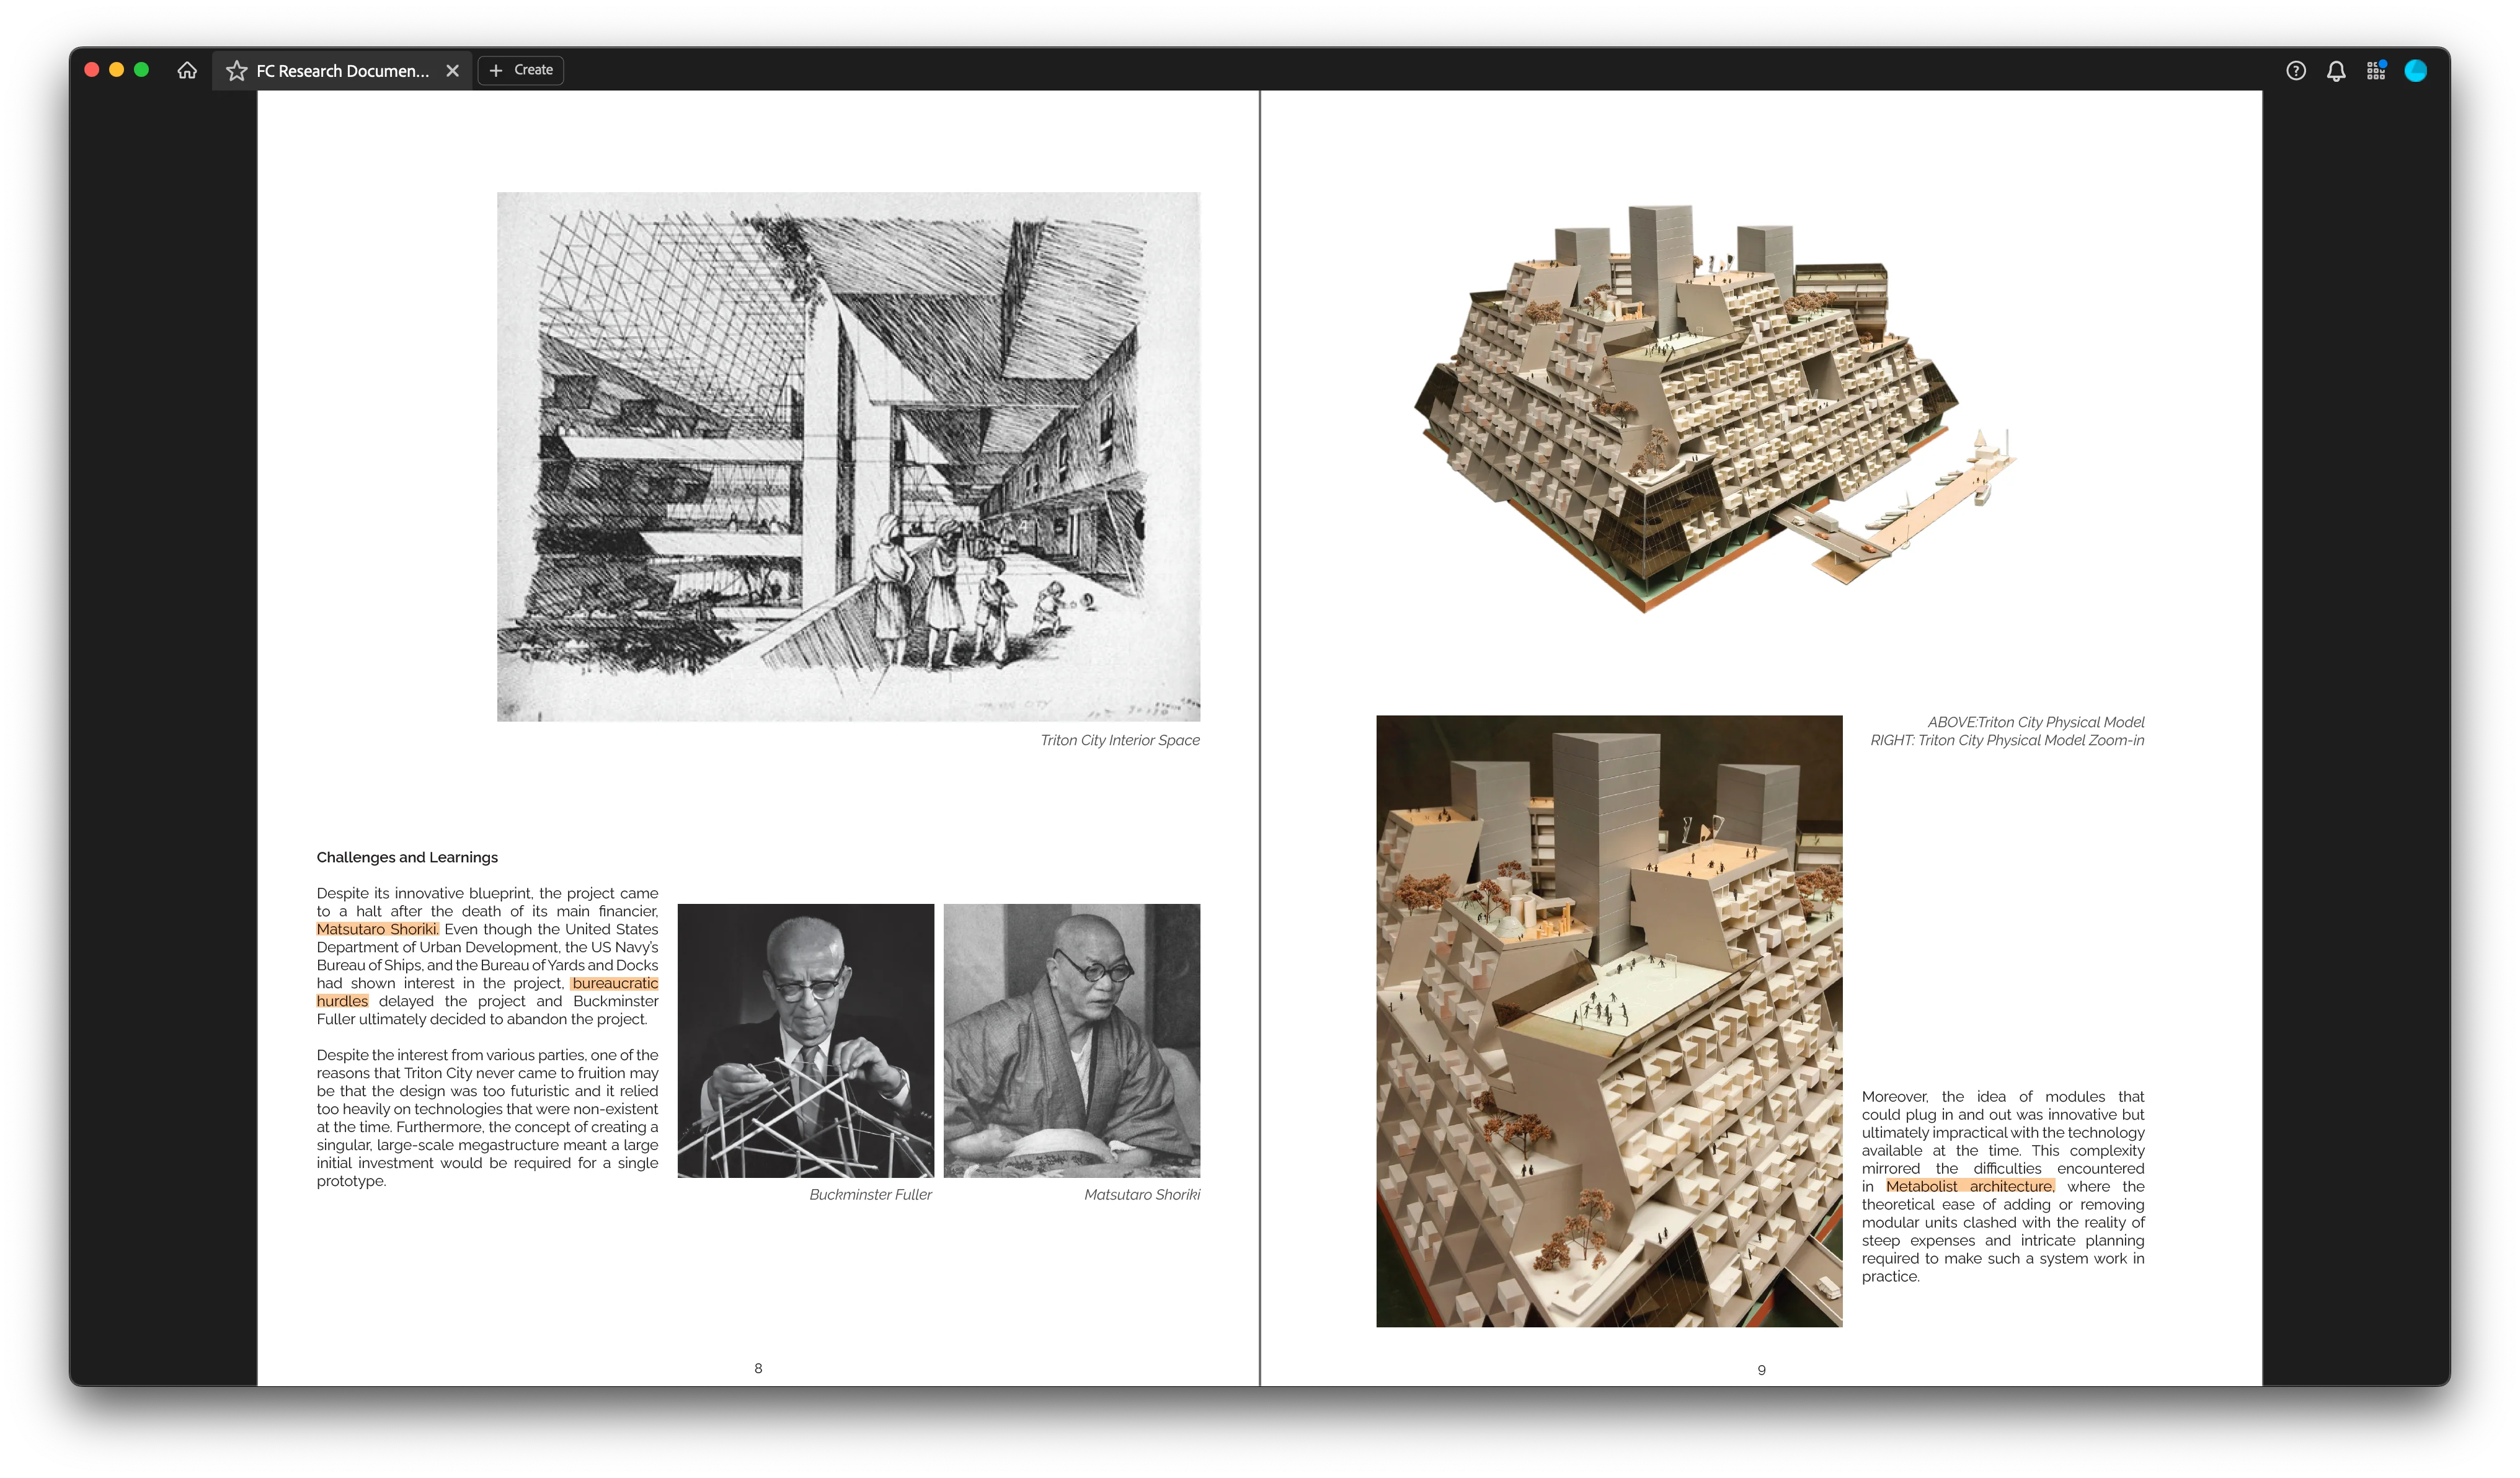The width and height of the screenshot is (2520, 1478).
Task: Star the FC Research Document tab
Action: click(236, 71)
